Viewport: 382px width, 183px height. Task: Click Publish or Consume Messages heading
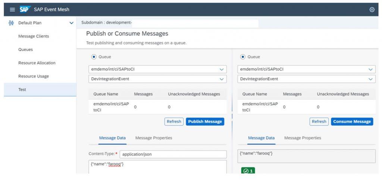[x=127, y=34]
